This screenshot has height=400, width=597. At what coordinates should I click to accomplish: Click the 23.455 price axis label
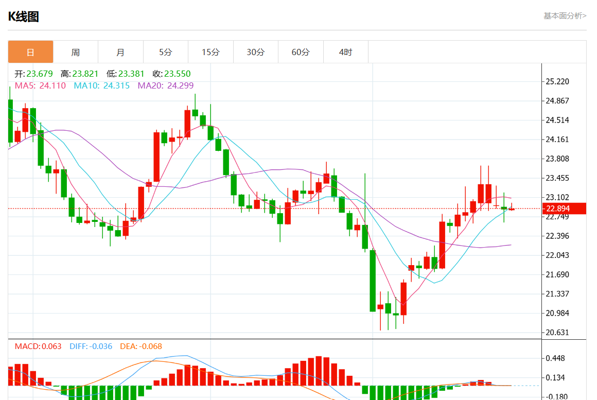coord(557,178)
